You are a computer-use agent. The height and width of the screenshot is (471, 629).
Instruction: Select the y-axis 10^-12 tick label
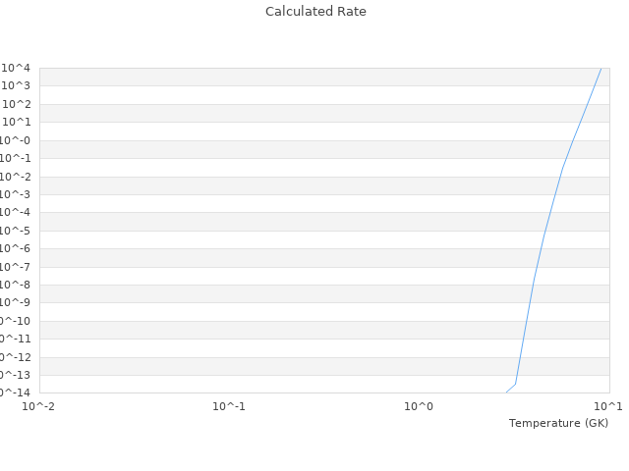coord(13,357)
